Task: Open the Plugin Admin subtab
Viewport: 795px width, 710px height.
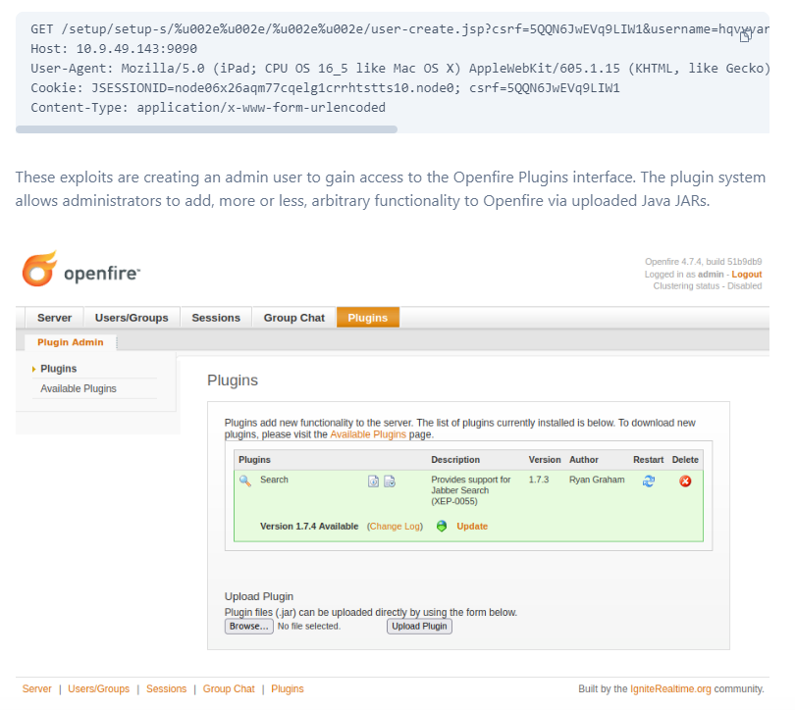Action: coord(70,342)
